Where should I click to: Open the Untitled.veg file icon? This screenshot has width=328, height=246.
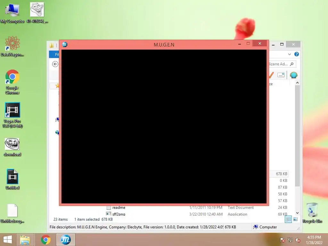point(12,213)
